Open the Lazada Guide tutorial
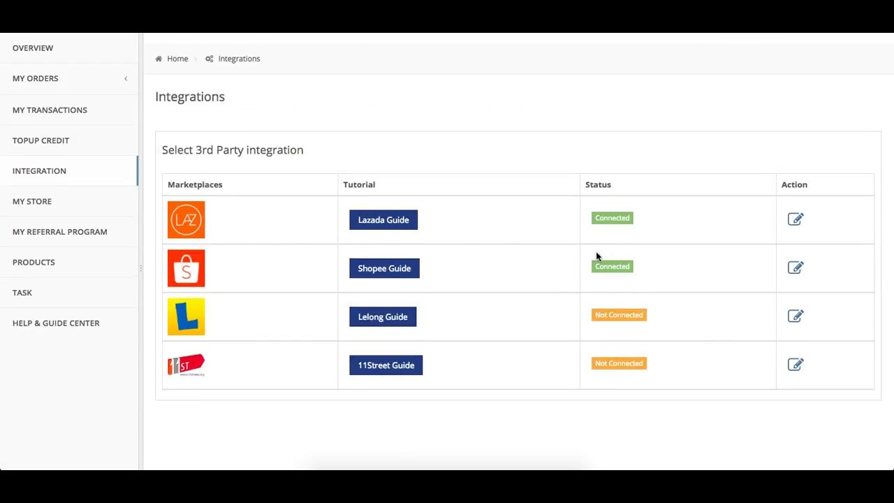Image resolution: width=894 pixels, height=503 pixels. coord(383,219)
